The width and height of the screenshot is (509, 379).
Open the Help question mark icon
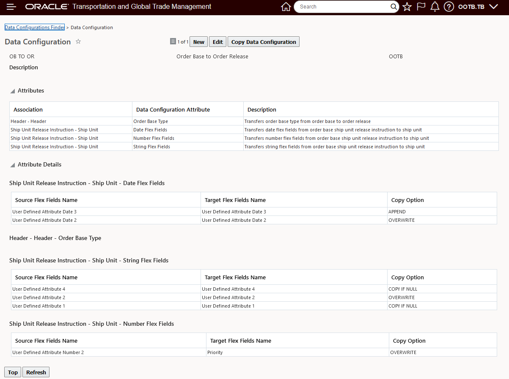click(x=449, y=7)
